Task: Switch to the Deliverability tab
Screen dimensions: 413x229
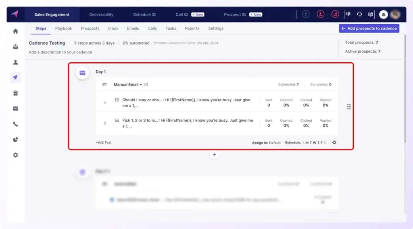Action: (x=101, y=14)
